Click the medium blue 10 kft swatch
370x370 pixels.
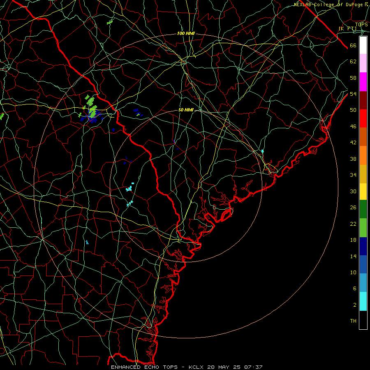[363, 264]
